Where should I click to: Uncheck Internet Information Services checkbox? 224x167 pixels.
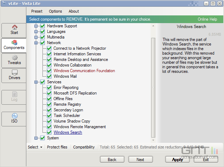(49, 54)
